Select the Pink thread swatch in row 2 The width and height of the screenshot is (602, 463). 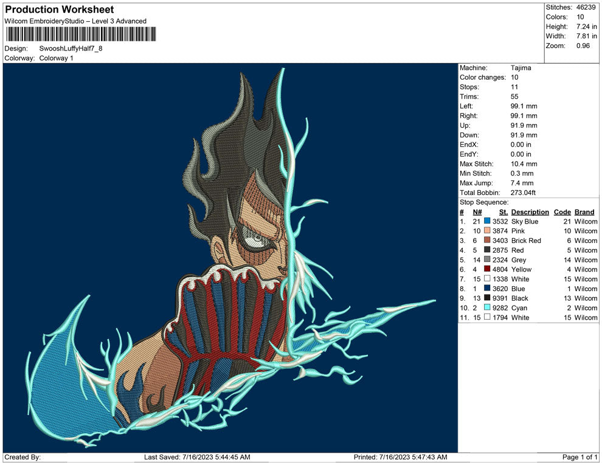(487, 231)
